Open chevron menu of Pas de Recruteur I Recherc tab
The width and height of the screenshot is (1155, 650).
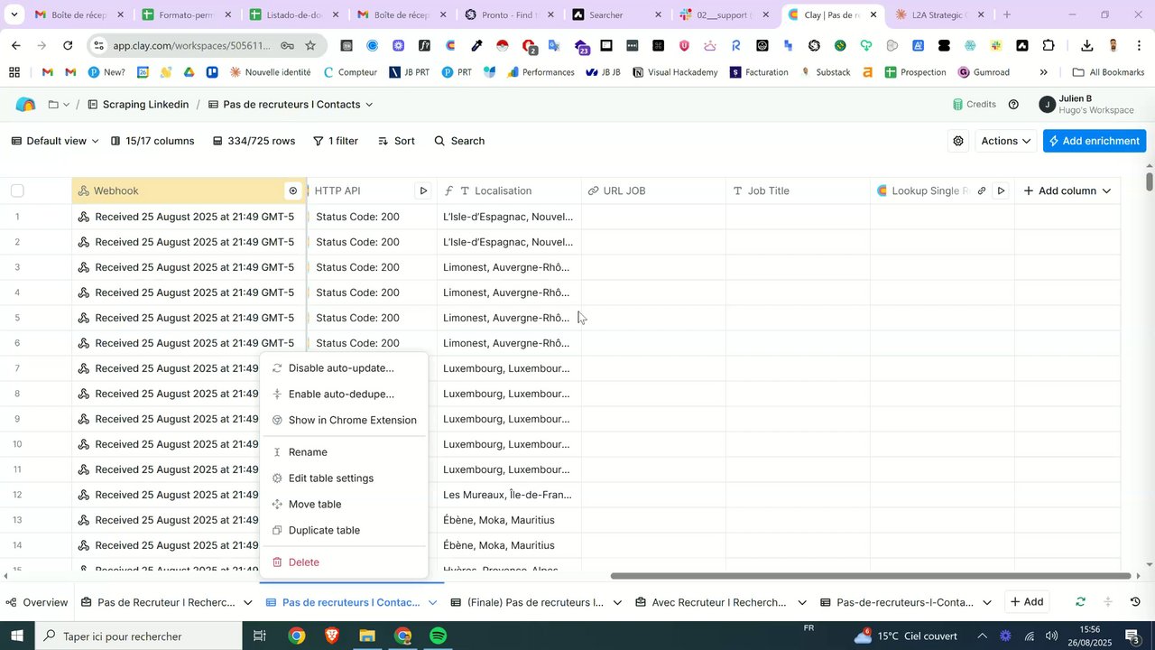247,603
